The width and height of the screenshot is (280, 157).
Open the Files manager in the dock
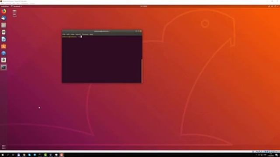[3, 25]
